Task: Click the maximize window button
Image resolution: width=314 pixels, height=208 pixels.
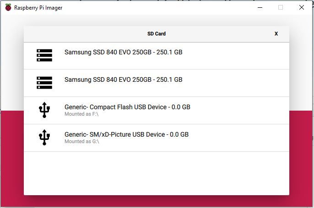Action: click(x=281, y=8)
